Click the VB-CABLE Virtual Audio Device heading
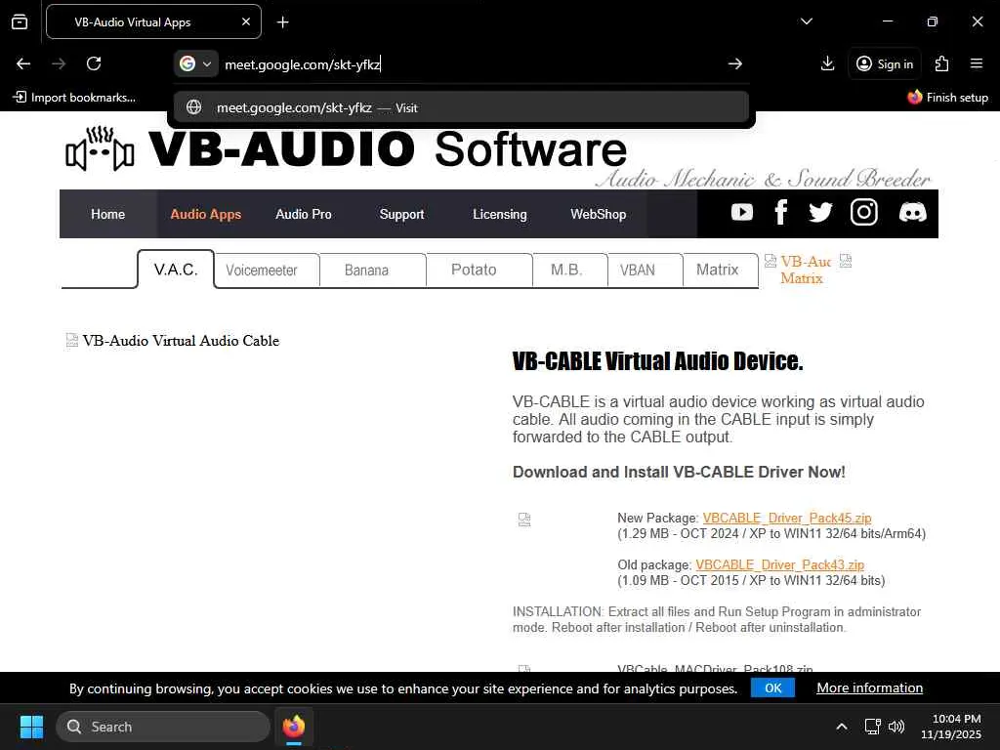 [x=657, y=361]
